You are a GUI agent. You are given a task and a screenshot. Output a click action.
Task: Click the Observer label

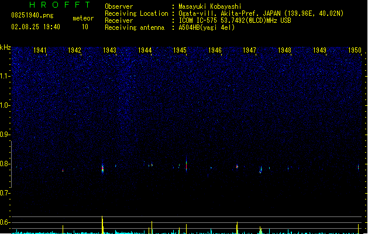(x=119, y=6)
